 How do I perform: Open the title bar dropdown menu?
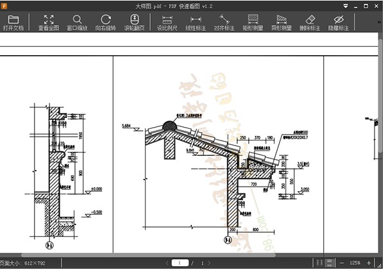point(346,6)
